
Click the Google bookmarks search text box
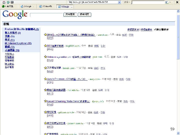pos(46,15)
